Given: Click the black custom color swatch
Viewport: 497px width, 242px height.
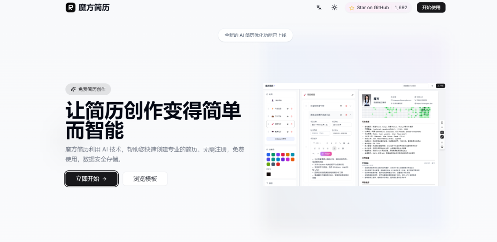Looking at the screenshot, I should [268, 174].
